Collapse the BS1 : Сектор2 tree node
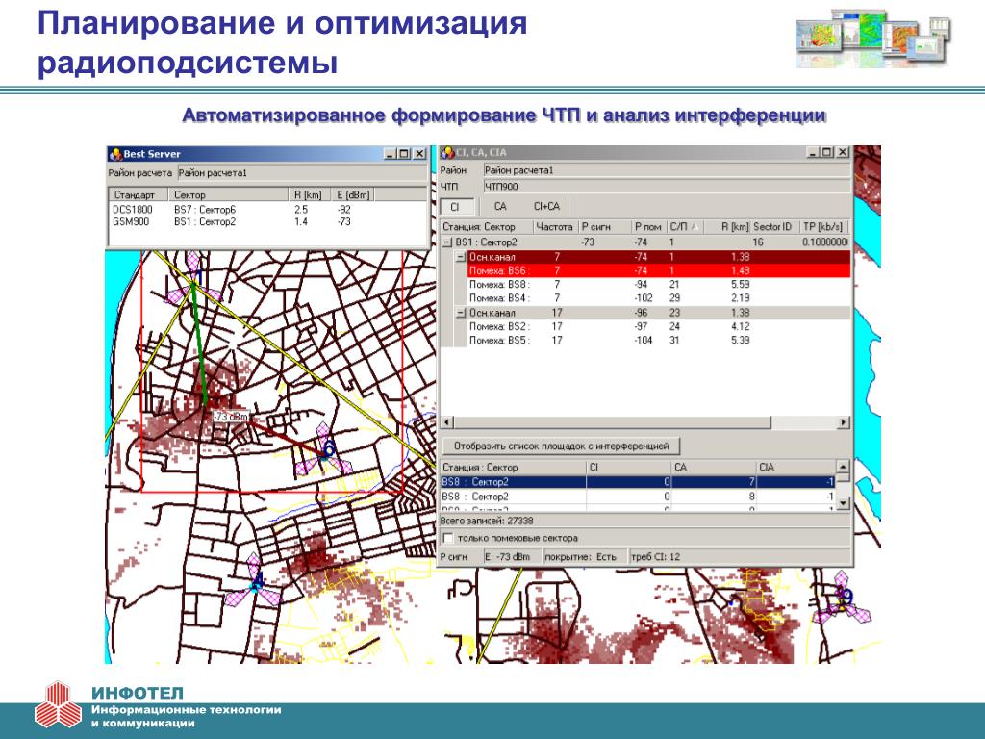This screenshot has width=985, height=739. click(x=446, y=242)
